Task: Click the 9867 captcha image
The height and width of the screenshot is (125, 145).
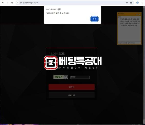Action: (59, 77)
